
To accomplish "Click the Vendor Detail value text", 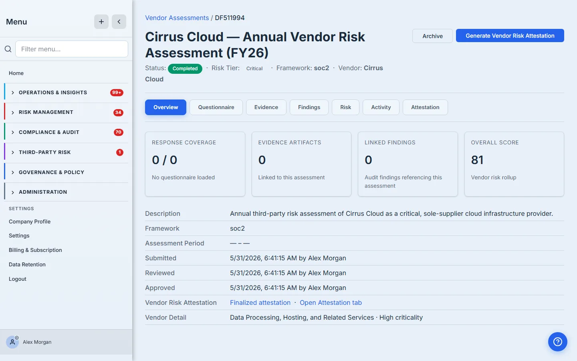I will tap(326, 317).
